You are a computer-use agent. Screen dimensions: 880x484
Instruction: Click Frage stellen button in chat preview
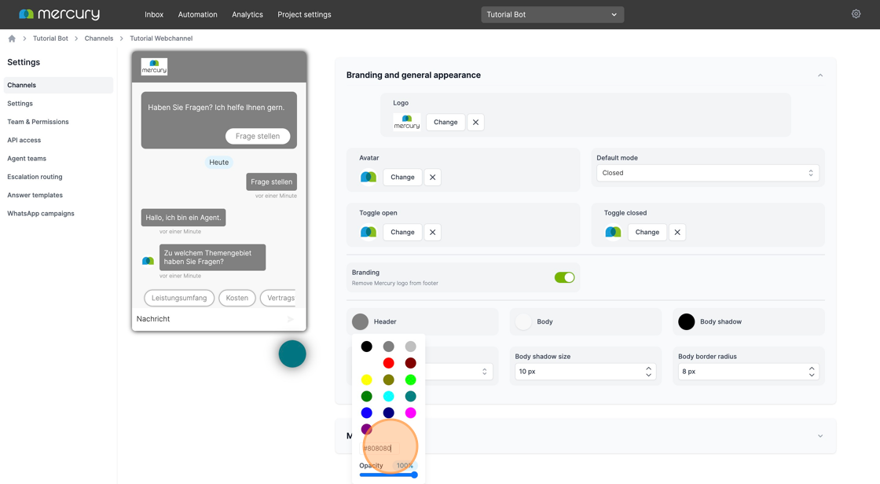click(258, 137)
